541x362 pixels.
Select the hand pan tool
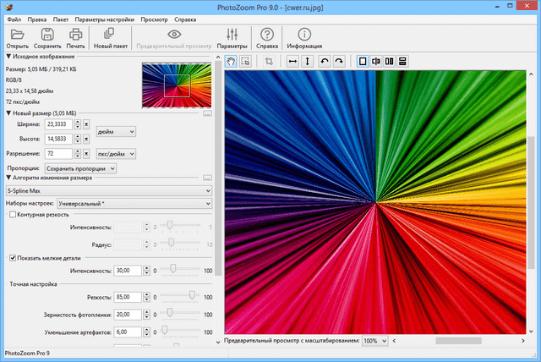click(232, 61)
